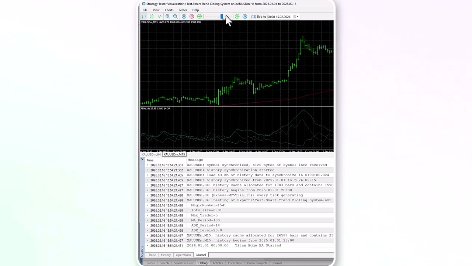
Task: Open the Help menu
Action: (x=195, y=10)
